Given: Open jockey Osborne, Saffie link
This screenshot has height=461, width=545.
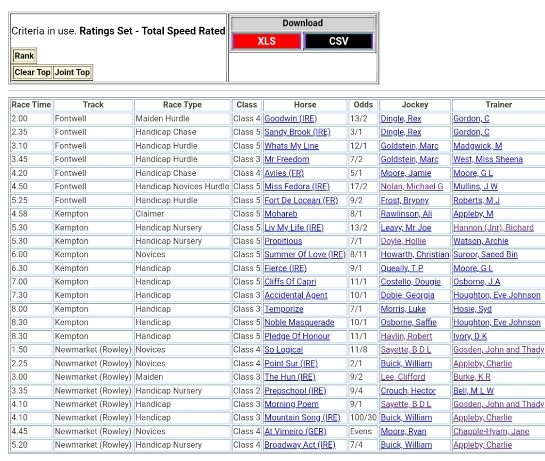Looking at the screenshot, I should click(408, 322).
